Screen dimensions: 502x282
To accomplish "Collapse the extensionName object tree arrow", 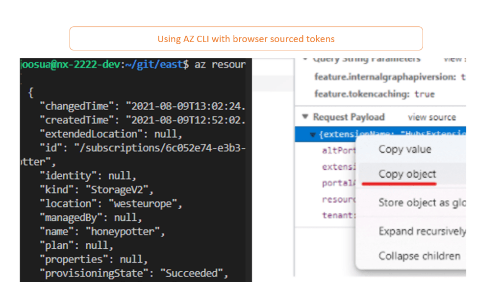I will 312,134.
